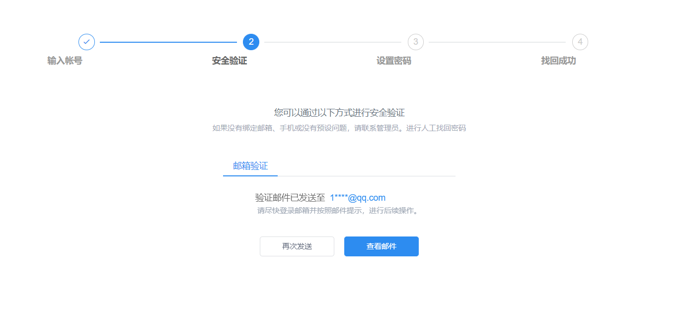The width and height of the screenshot is (689, 313).
Task: Click the step 2 circle indicator
Action: click(251, 42)
